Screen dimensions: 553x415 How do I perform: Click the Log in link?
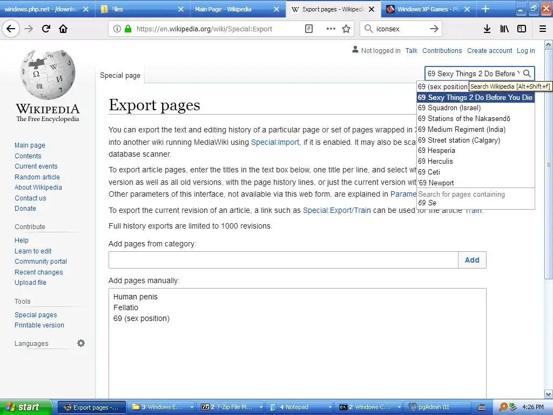(x=525, y=50)
